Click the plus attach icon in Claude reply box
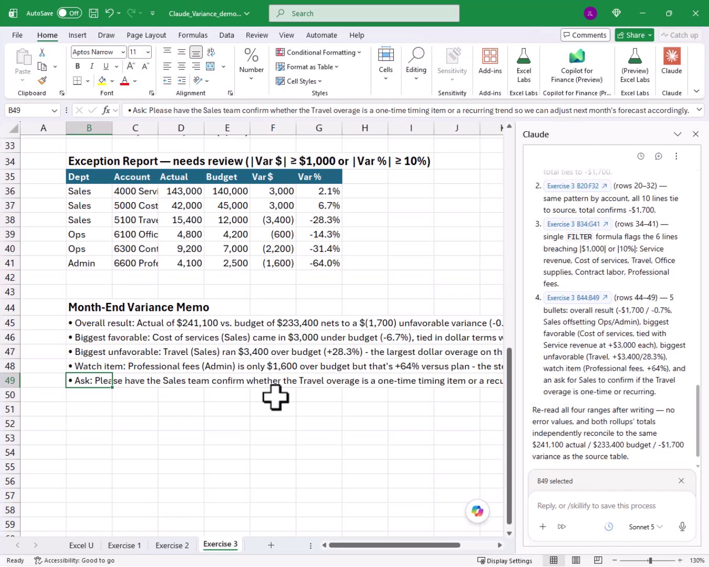Screen dimensions: 709x567 543,527
